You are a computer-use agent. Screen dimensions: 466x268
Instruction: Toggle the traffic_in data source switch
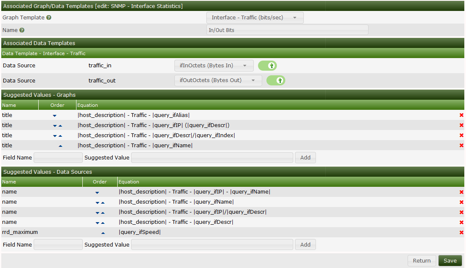(x=267, y=66)
